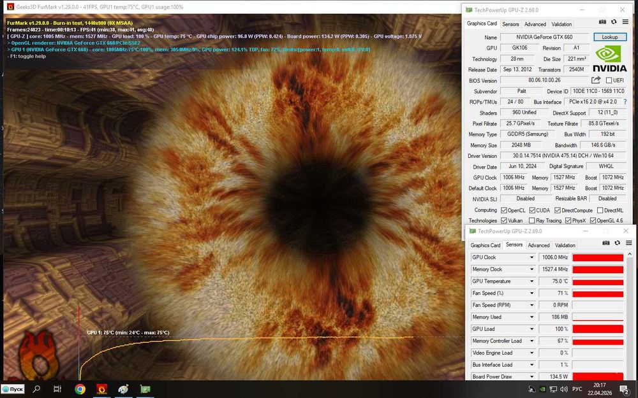The width and height of the screenshot is (638, 398).
Task: Click refresh icon in the Sensors window
Action: pos(617,243)
